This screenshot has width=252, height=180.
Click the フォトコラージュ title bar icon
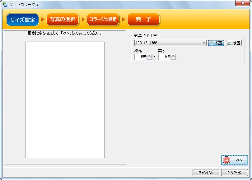[5, 5]
